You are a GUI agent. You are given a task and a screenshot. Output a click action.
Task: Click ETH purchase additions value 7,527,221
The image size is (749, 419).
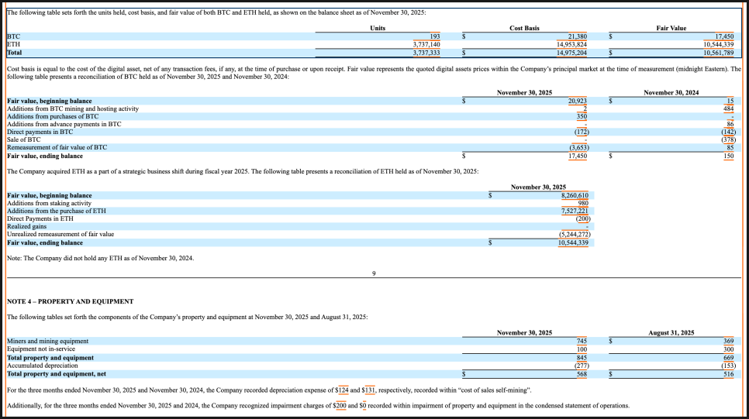(574, 211)
